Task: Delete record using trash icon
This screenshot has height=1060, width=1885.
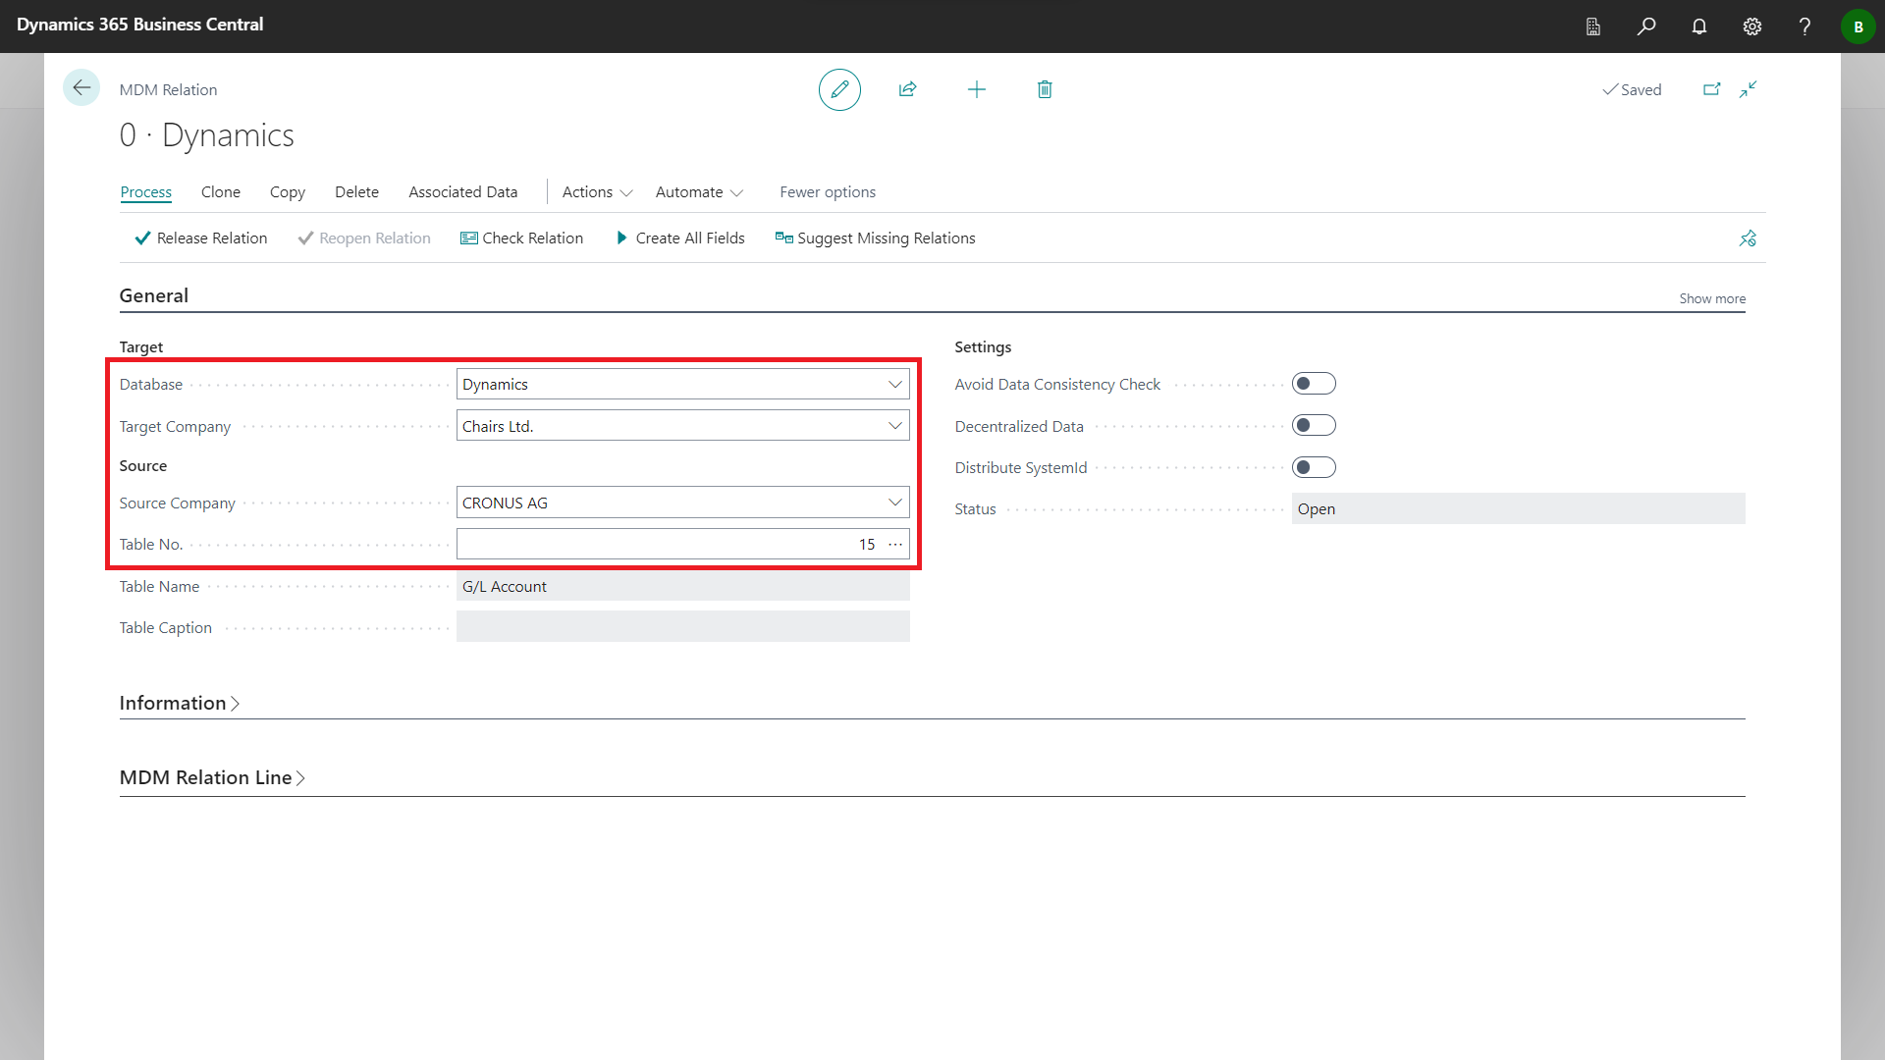Action: click(1045, 89)
